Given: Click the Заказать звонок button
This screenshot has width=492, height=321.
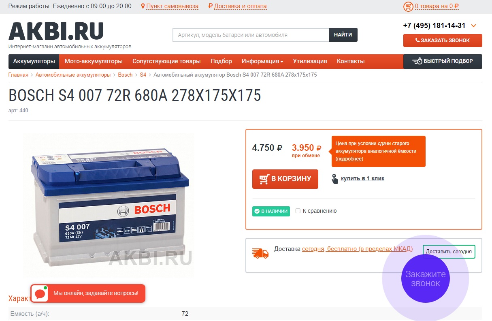Looking at the screenshot, I should click(443, 41).
